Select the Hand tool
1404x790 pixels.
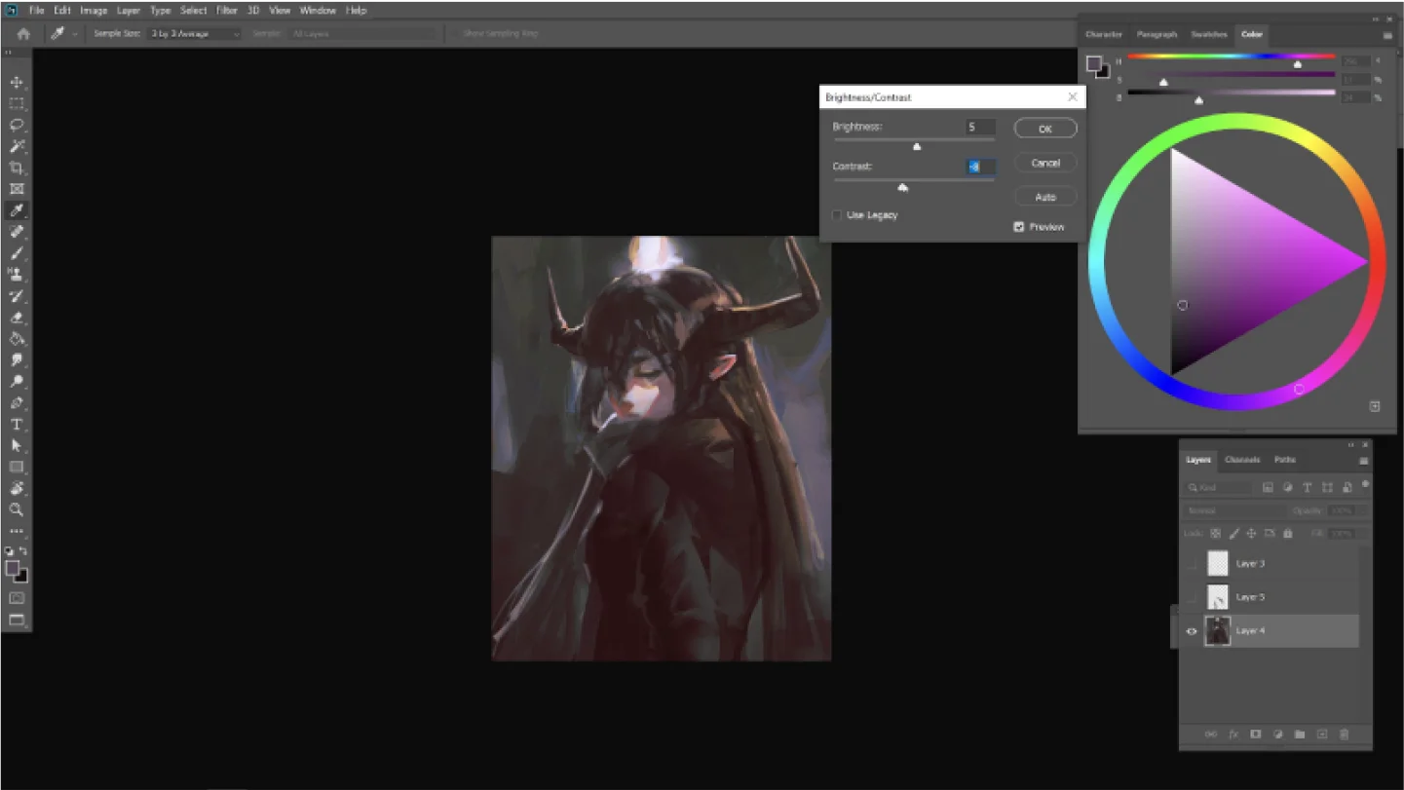tap(17, 488)
